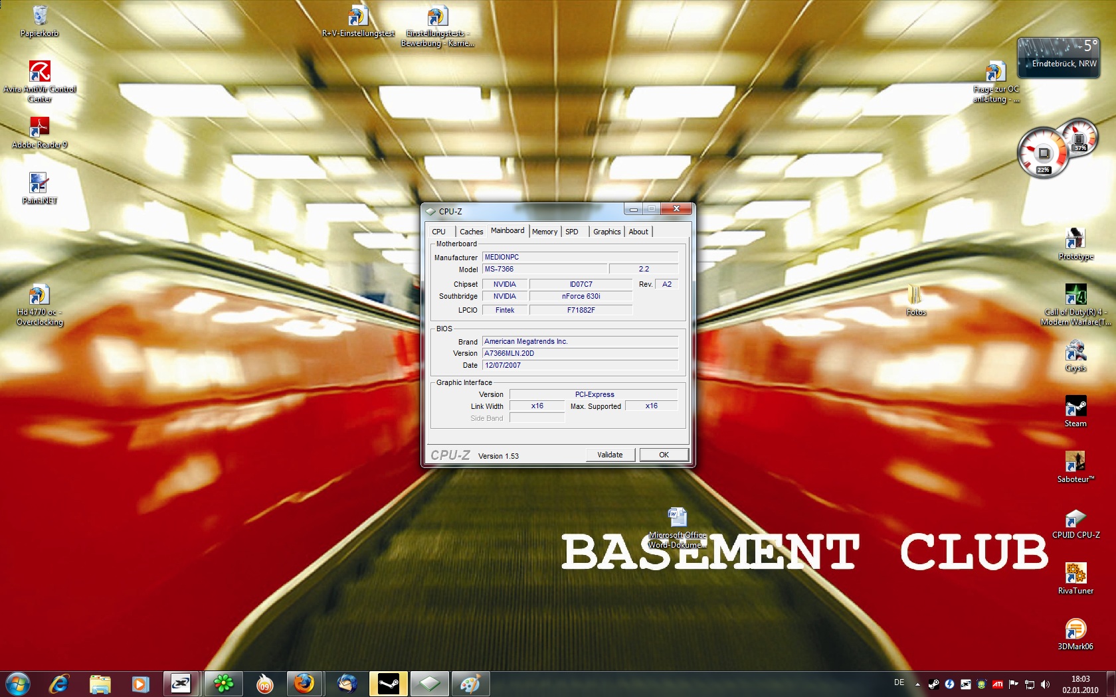Click the MS-7366 model field
This screenshot has width=1116, height=697.
coord(545,269)
